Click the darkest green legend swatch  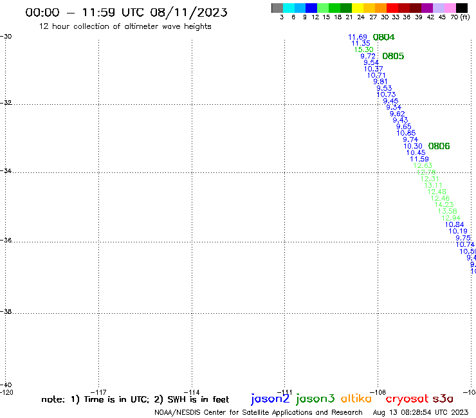(x=346, y=8)
